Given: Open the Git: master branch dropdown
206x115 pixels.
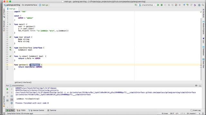Looking at the screenshot, I should coord(191,113).
